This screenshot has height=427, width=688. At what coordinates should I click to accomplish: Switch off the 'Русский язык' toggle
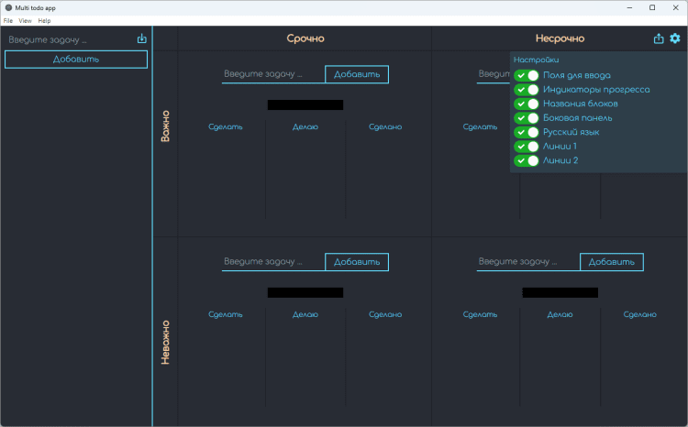coord(527,132)
